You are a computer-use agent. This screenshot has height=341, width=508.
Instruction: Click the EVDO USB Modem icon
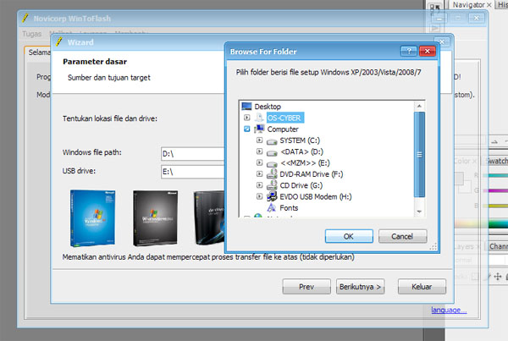[x=272, y=196]
